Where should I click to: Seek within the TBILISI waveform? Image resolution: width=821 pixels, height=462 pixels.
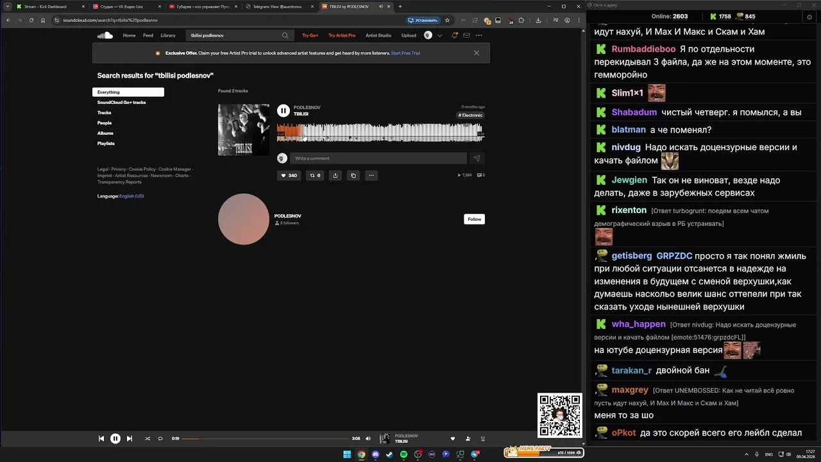[380, 132]
